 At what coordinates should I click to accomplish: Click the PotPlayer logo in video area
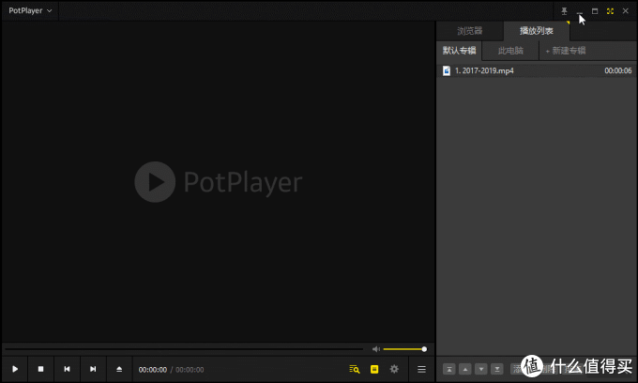(x=219, y=182)
